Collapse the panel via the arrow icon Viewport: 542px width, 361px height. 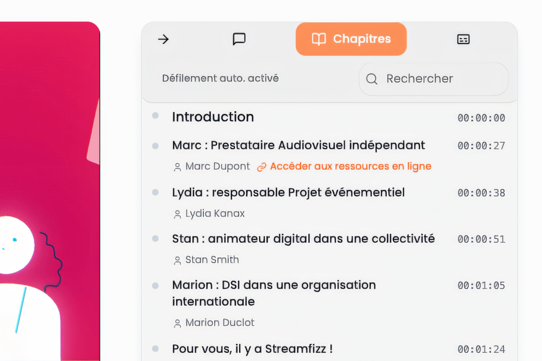pos(163,39)
